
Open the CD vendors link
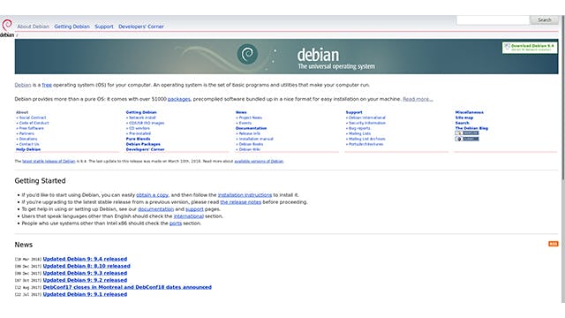139,128
